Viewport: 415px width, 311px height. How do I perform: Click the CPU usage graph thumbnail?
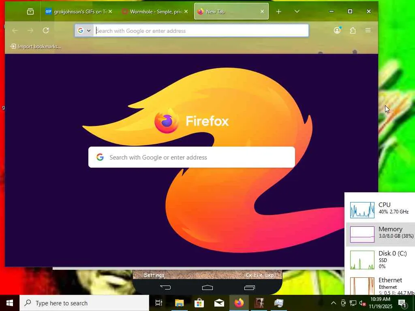(x=362, y=210)
